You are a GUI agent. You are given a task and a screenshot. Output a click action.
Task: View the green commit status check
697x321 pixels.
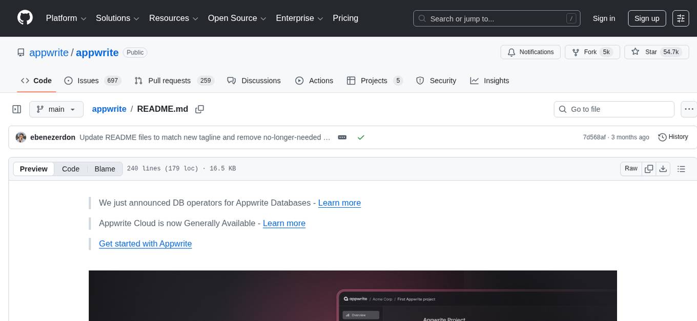(x=361, y=137)
